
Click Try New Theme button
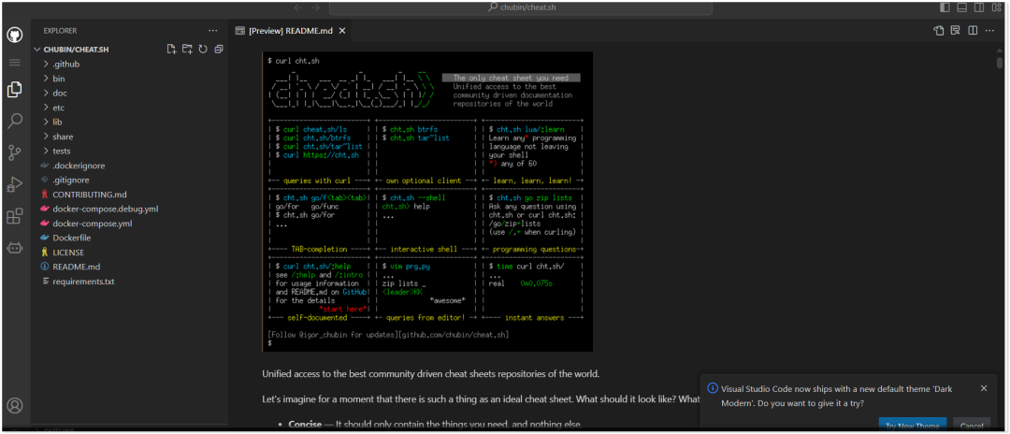[x=913, y=426]
